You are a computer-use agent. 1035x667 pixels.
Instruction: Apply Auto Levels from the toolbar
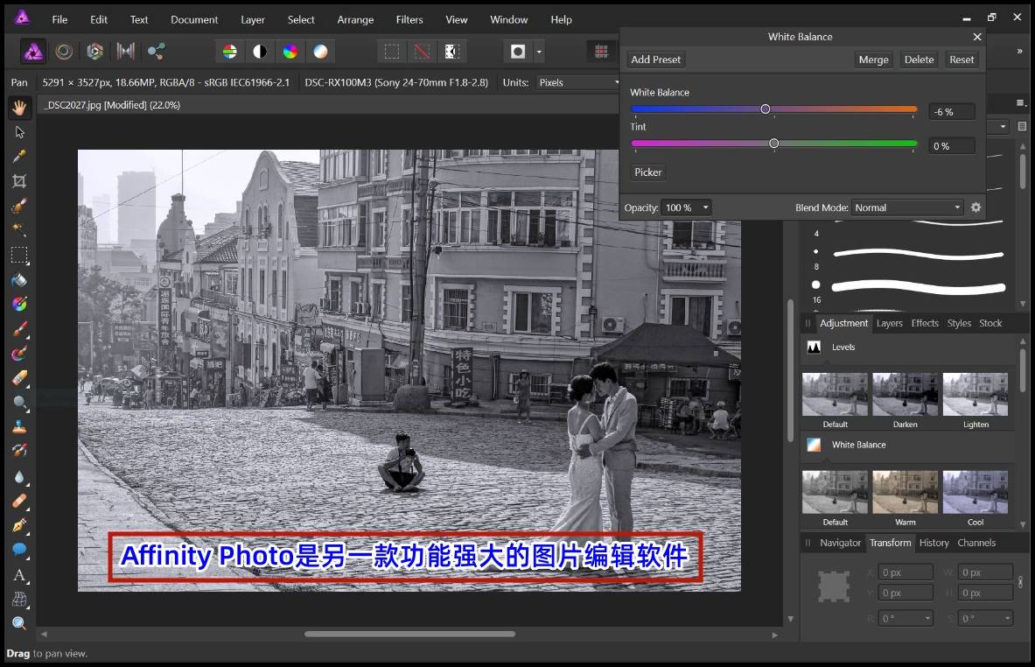pos(230,52)
